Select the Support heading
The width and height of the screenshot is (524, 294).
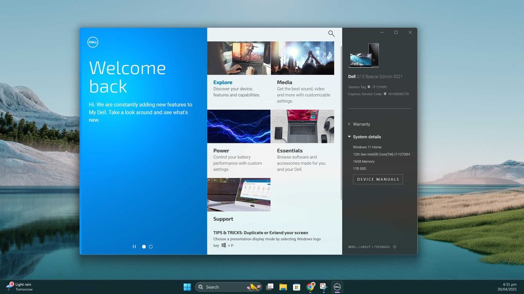pyautogui.click(x=223, y=219)
